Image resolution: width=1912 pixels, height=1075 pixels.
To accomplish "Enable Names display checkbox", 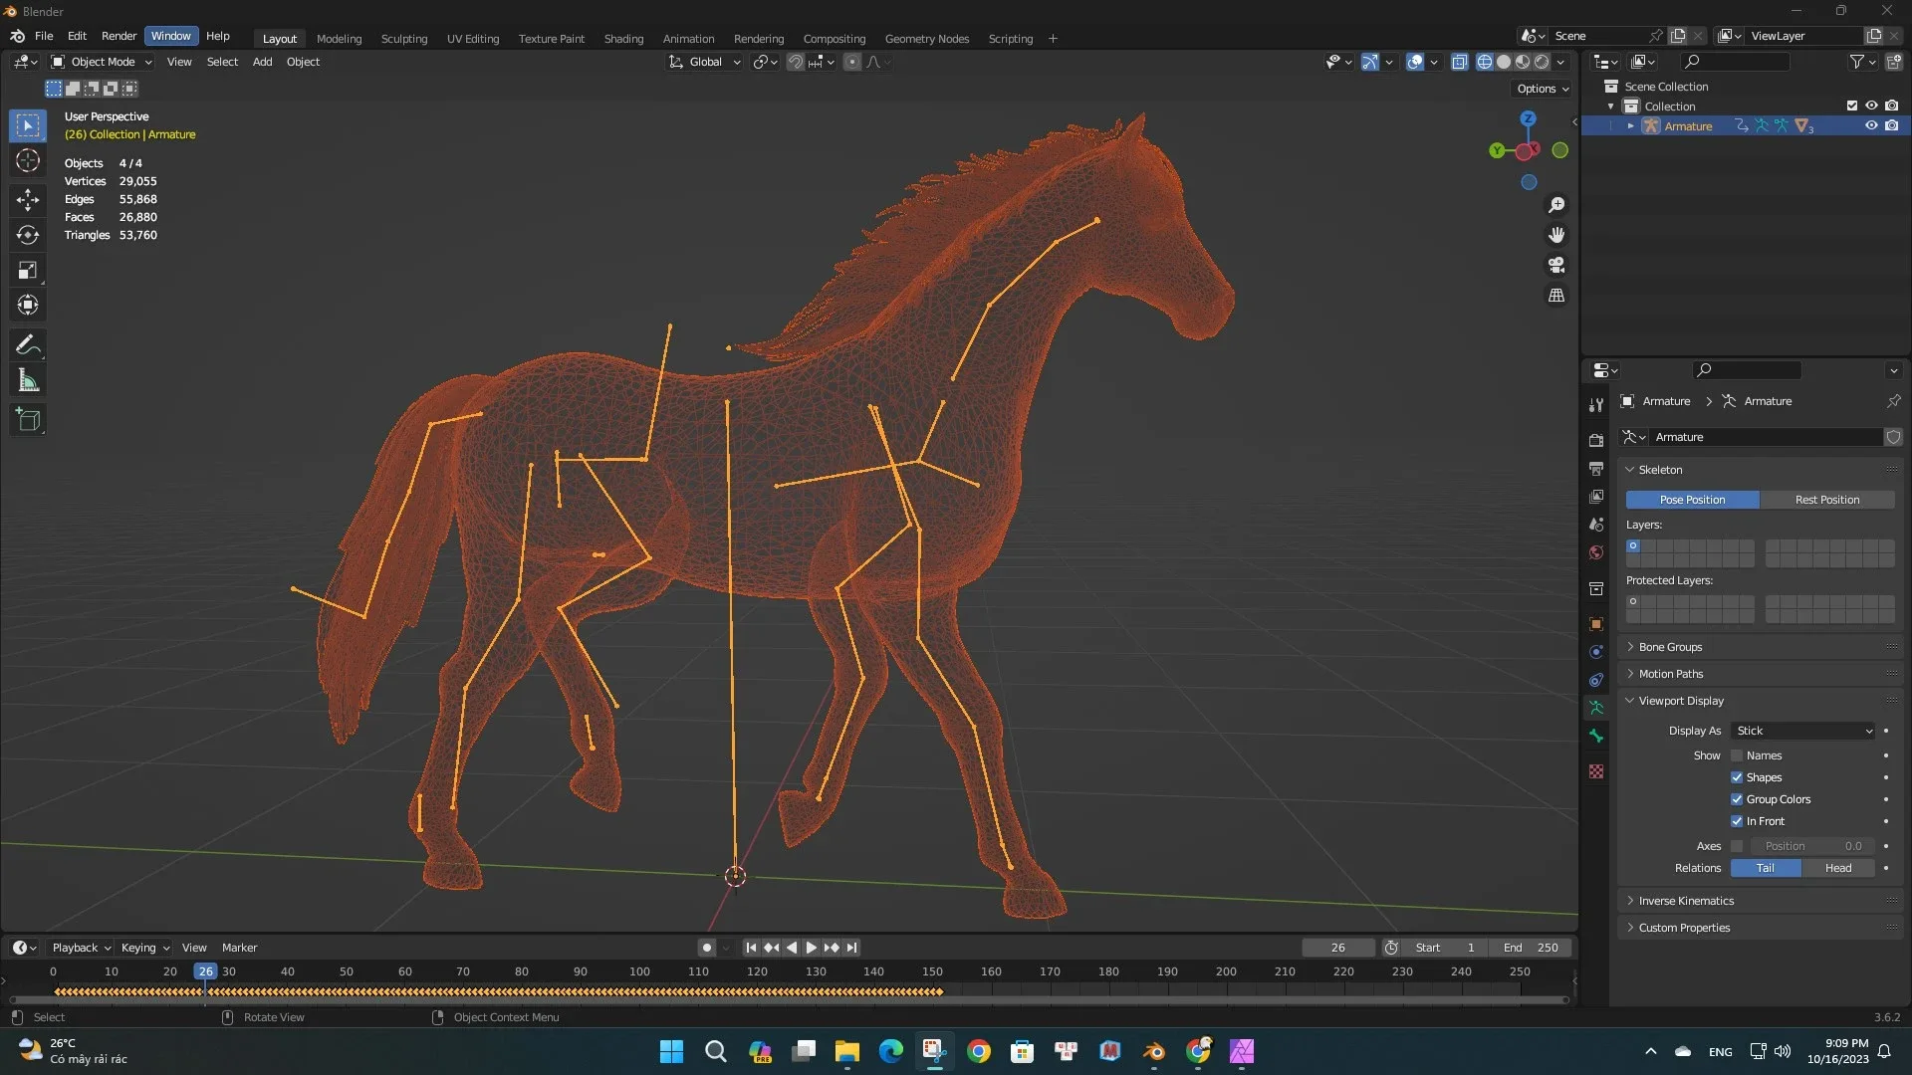I will [x=1737, y=755].
